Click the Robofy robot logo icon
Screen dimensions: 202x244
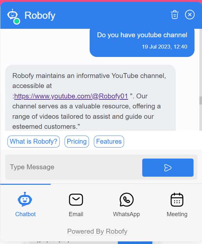(12, 14)
